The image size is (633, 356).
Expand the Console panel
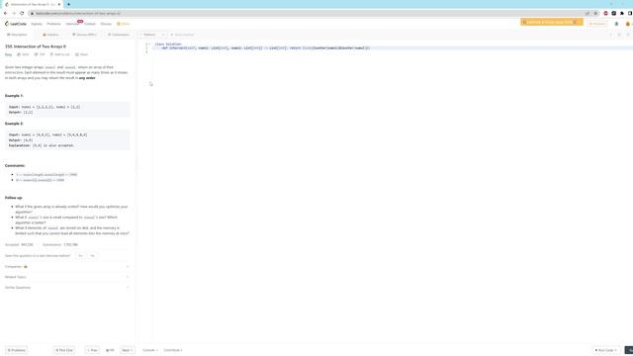[x=149, y=350]
